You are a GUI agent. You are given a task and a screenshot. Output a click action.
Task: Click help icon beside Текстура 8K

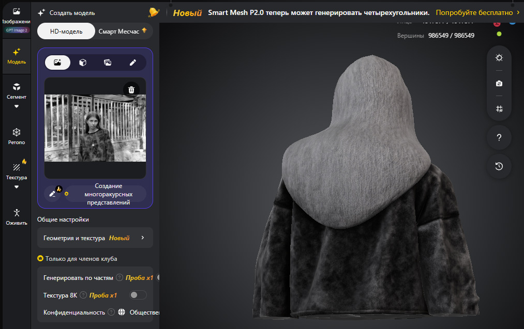pyautogui.click(x=83, y=295)
